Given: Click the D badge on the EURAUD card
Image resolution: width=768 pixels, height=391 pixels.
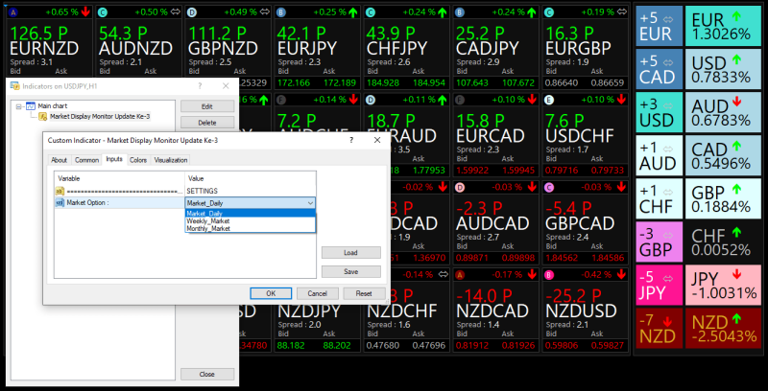Looking at the screenshot, I should (371, 100).
